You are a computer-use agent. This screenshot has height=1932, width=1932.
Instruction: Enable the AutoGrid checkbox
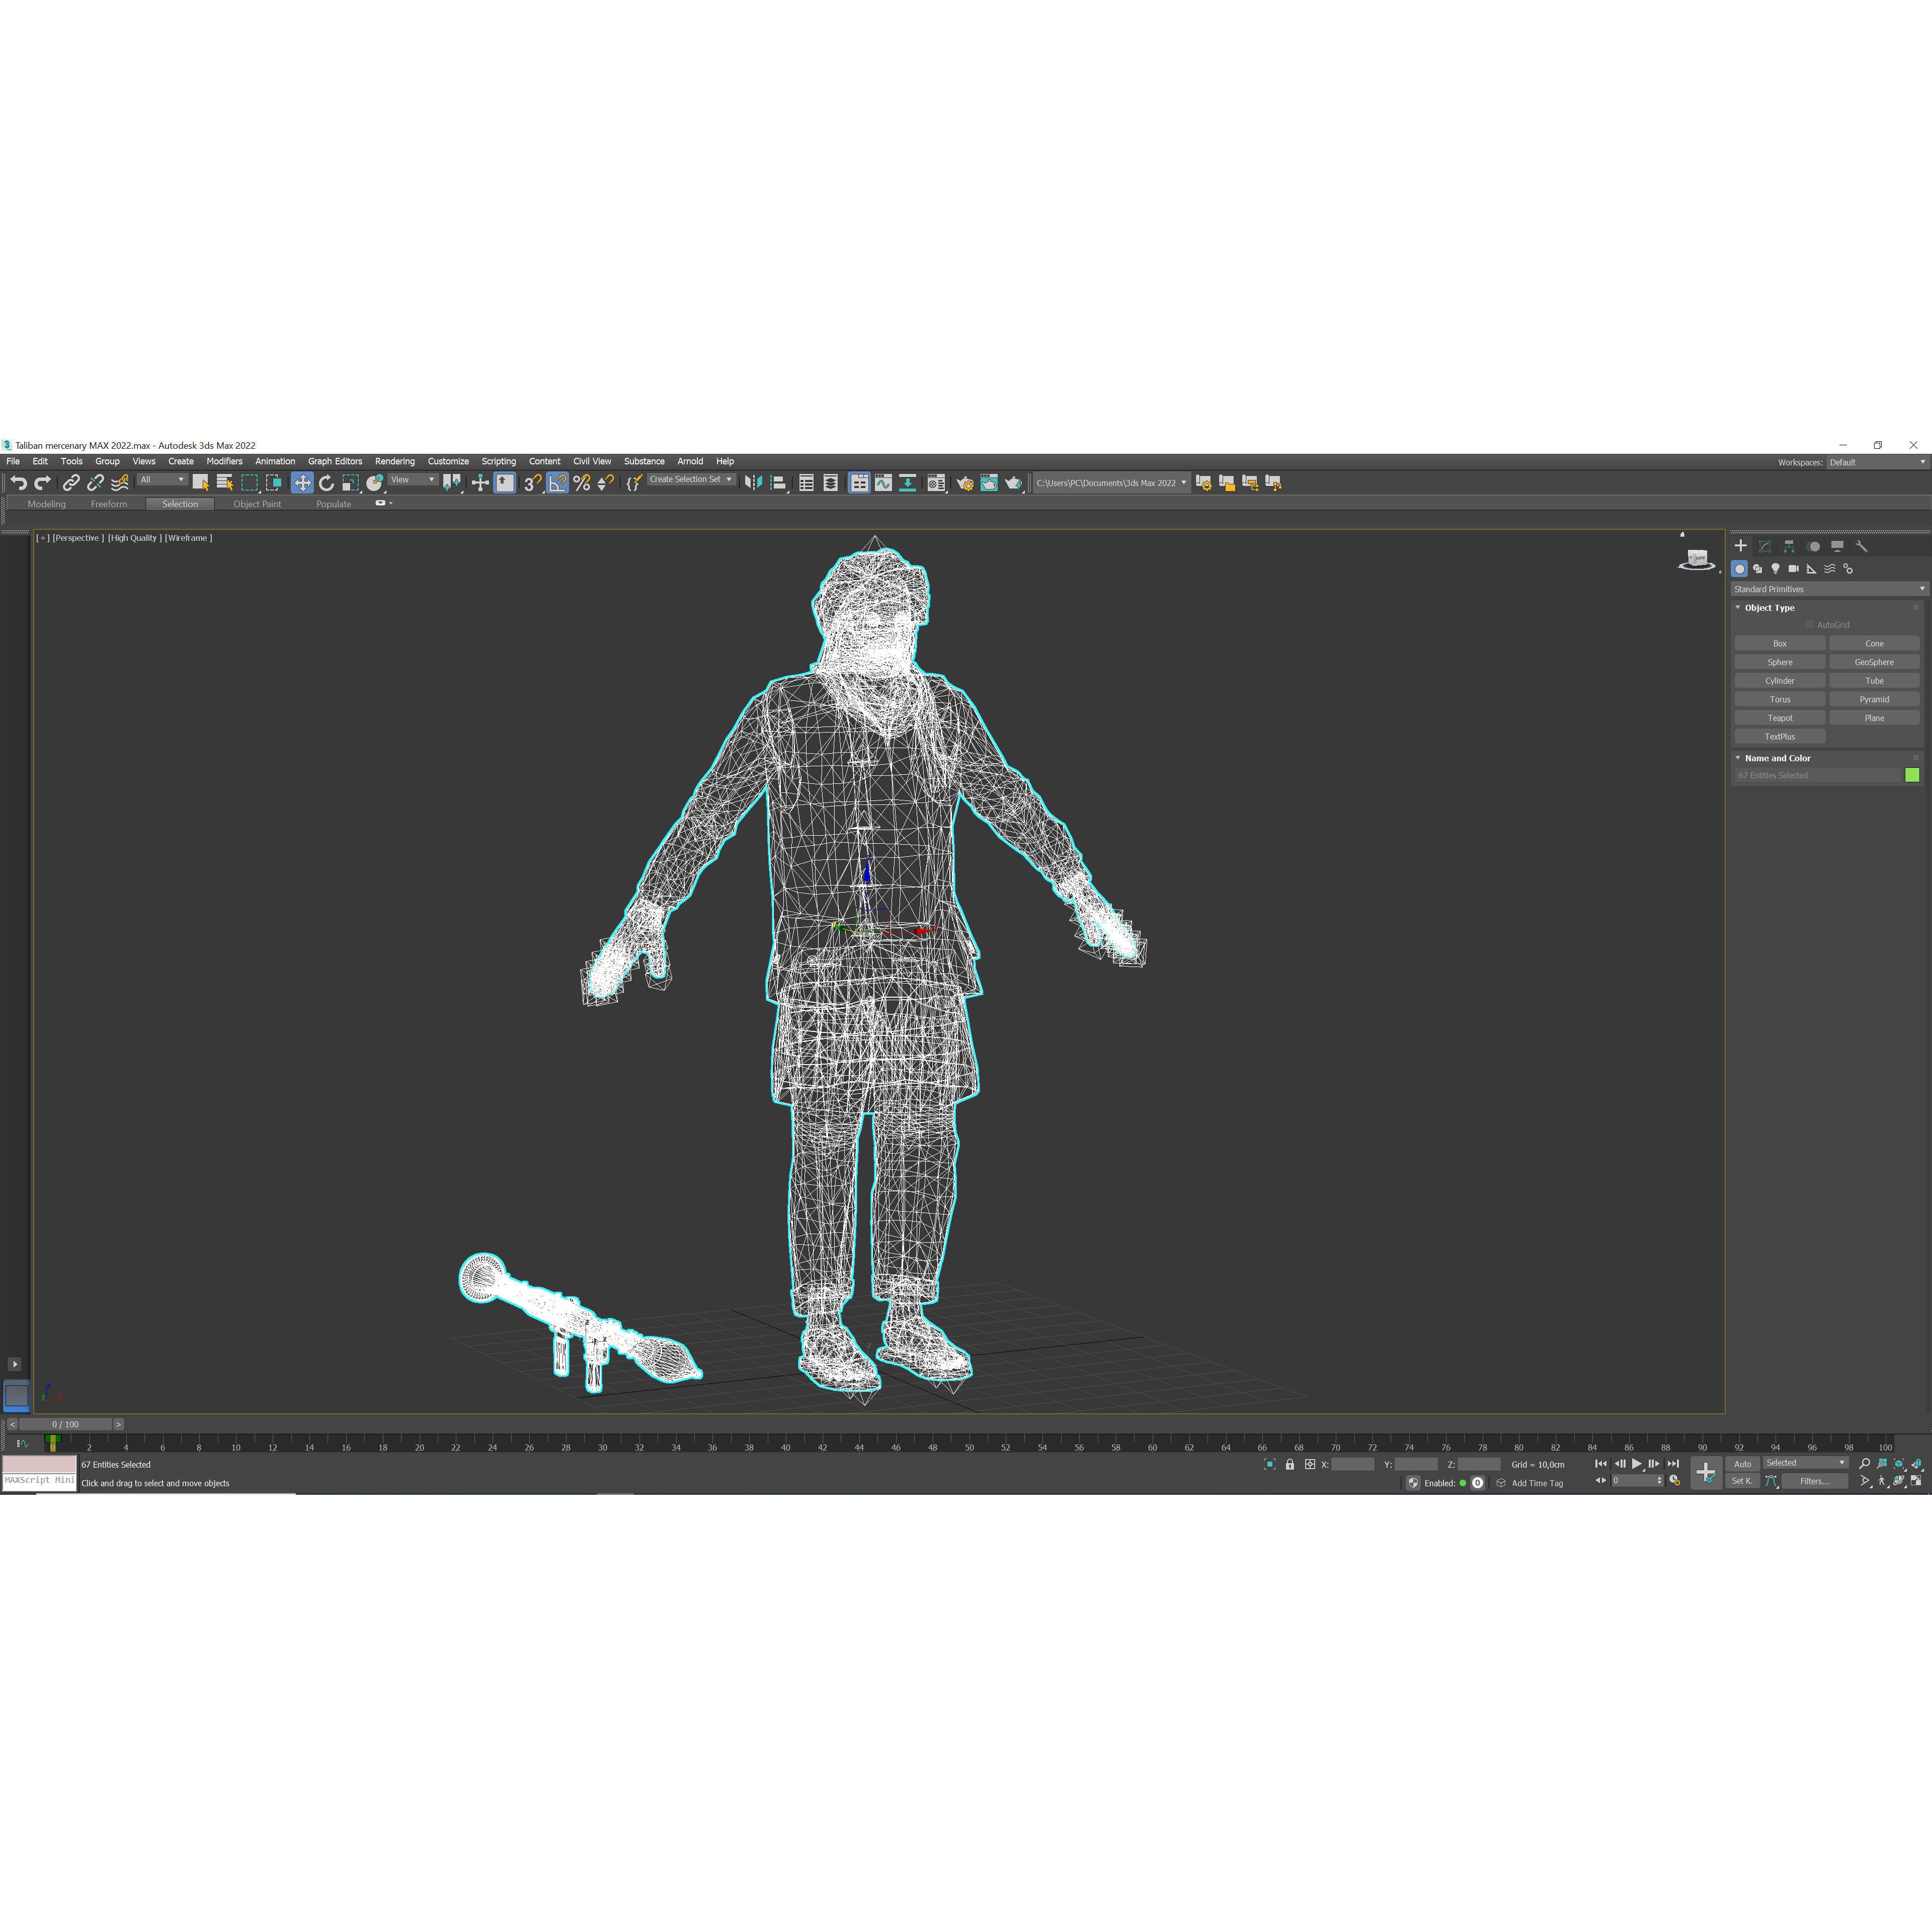tap(1808, 624)
